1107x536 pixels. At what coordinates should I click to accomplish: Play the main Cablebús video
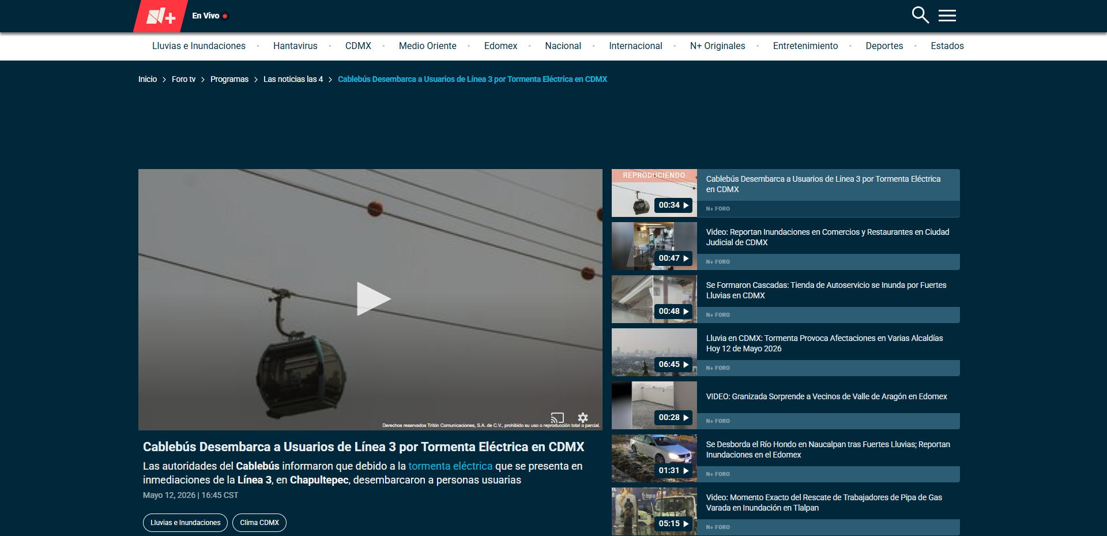(373, 299)
